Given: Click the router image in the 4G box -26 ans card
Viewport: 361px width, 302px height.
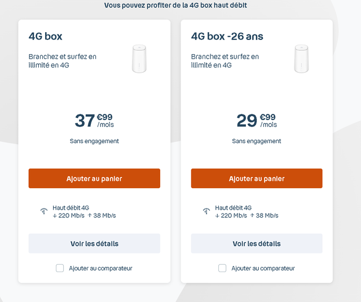Looking at the screenshot, I should tap(302, 59).
